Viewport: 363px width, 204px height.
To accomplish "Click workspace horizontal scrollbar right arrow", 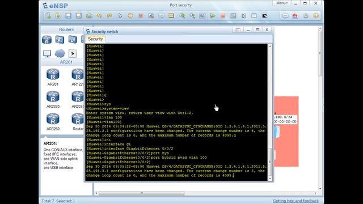I will [x=315, y=193].
